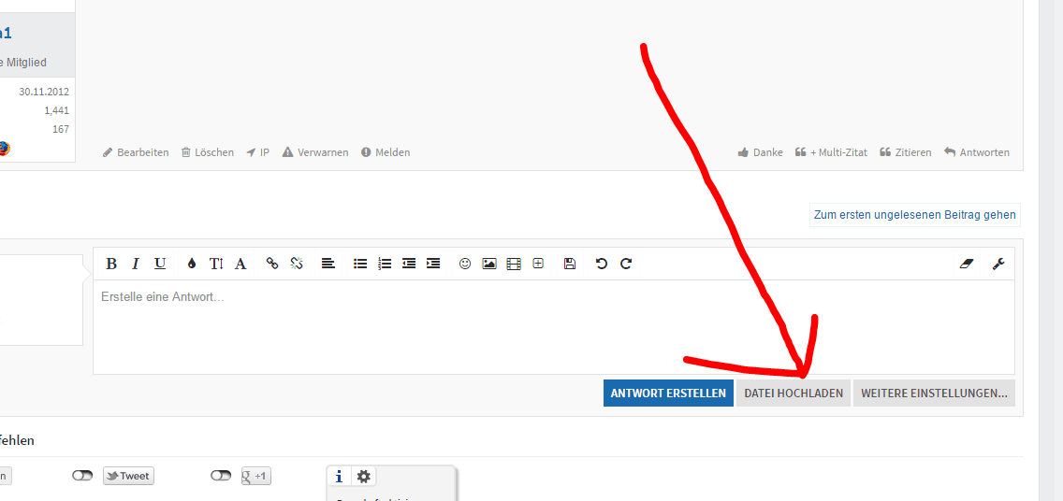Screen dimensions: 1063x501
Task: Insert an image via toolbar icon
Action: 489,264
